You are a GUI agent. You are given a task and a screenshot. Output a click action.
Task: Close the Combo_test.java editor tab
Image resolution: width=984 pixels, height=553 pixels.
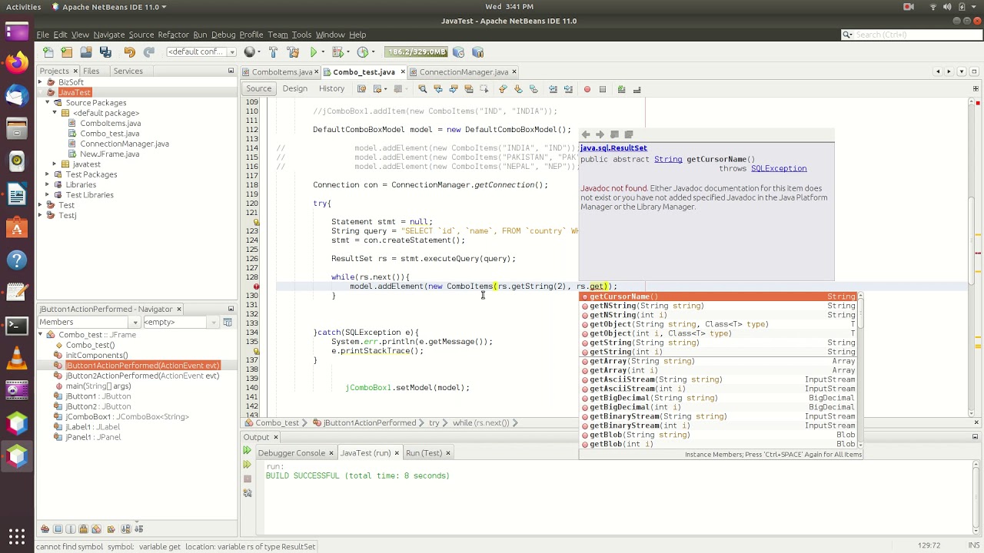(x=402, y=72)
